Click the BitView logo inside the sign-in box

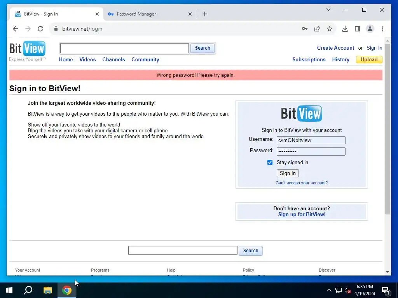point(302,113)
